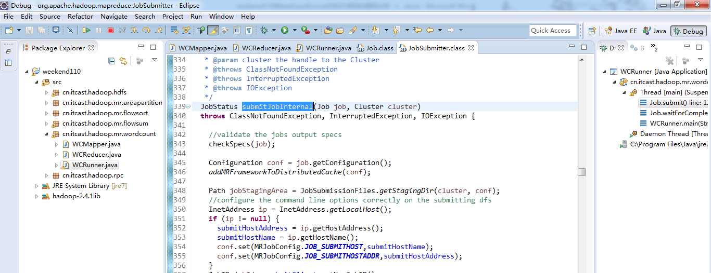Screen dimensions: 711x273
Task: Click the Resume debug icon
Action: click(x=86, y=30)
